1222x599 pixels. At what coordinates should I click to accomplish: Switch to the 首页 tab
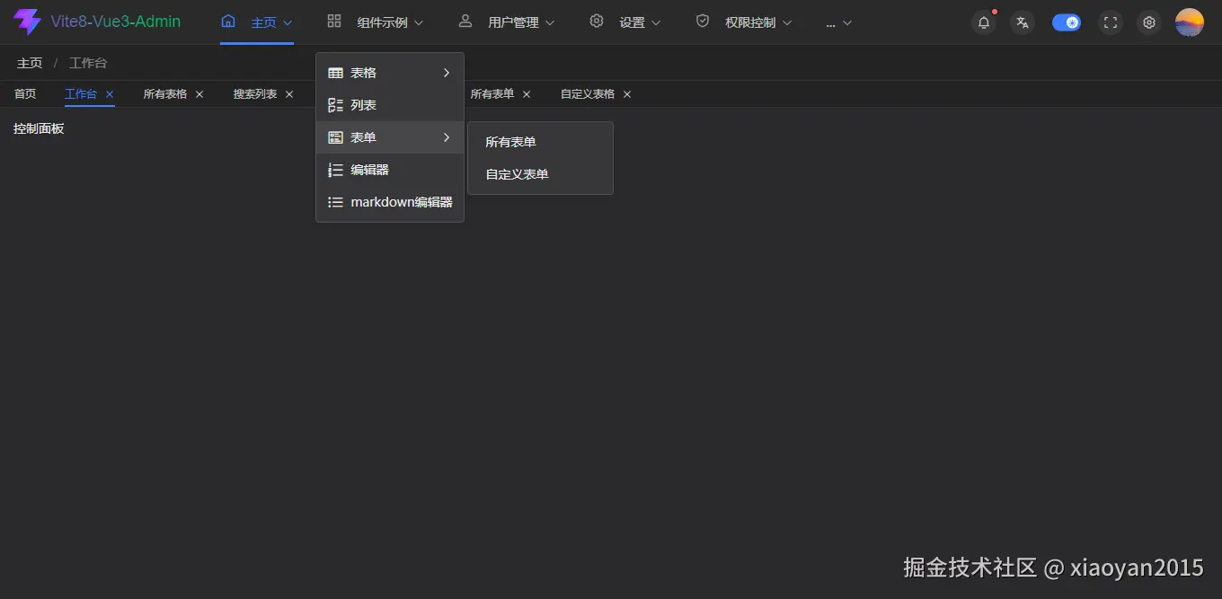click(x=25, y=94)
